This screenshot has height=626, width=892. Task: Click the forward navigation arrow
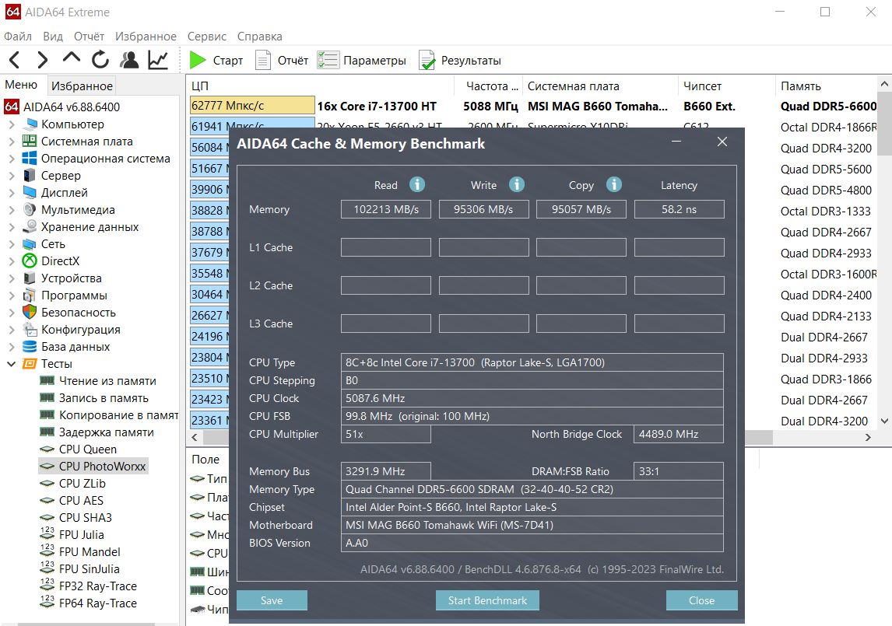coord(43,60)
